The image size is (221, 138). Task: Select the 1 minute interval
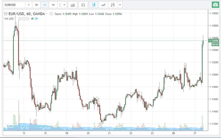point(29,5)
